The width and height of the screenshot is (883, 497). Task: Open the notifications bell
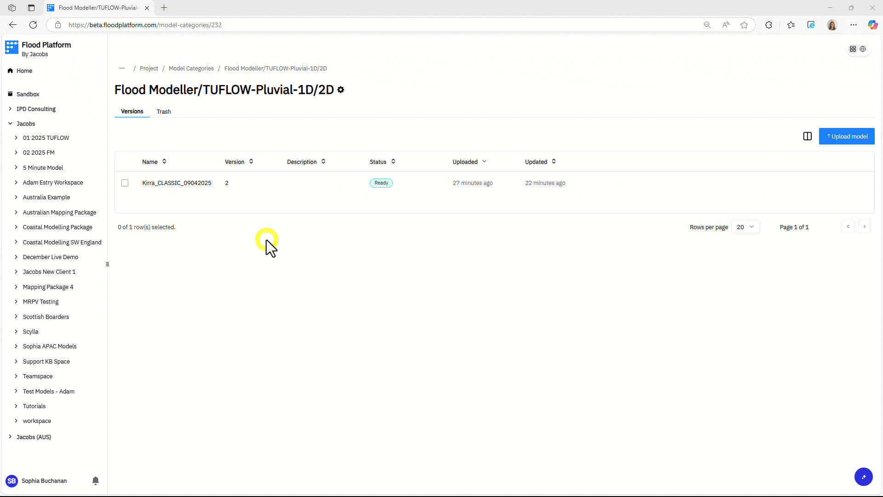(96, 481)
